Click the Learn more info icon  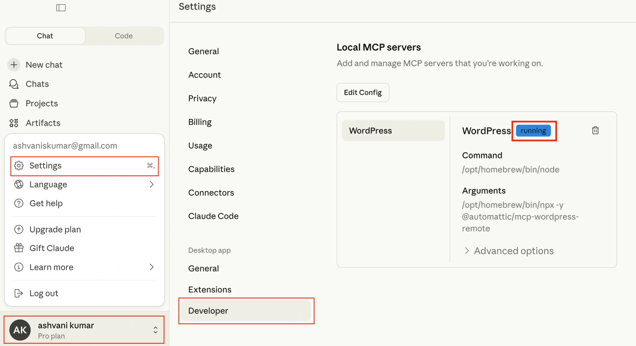(19, 267)
